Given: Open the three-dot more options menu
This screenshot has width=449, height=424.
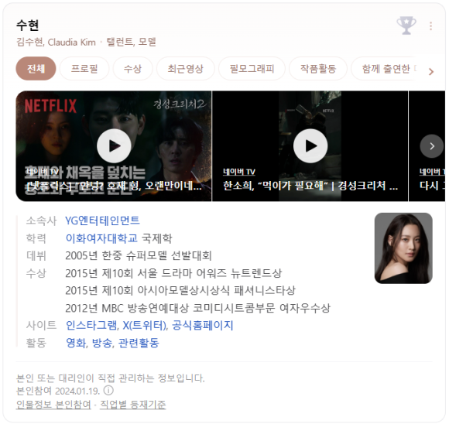Looking at the screenshot, I should (430, 26).
